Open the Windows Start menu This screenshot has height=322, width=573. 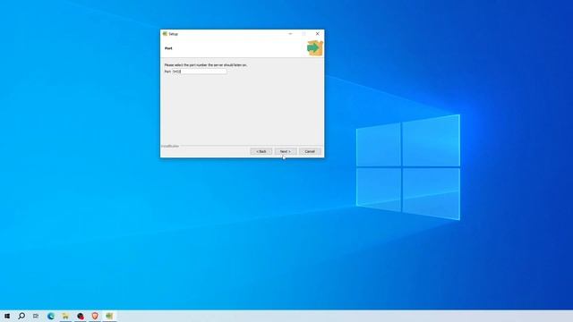point(7,316)
